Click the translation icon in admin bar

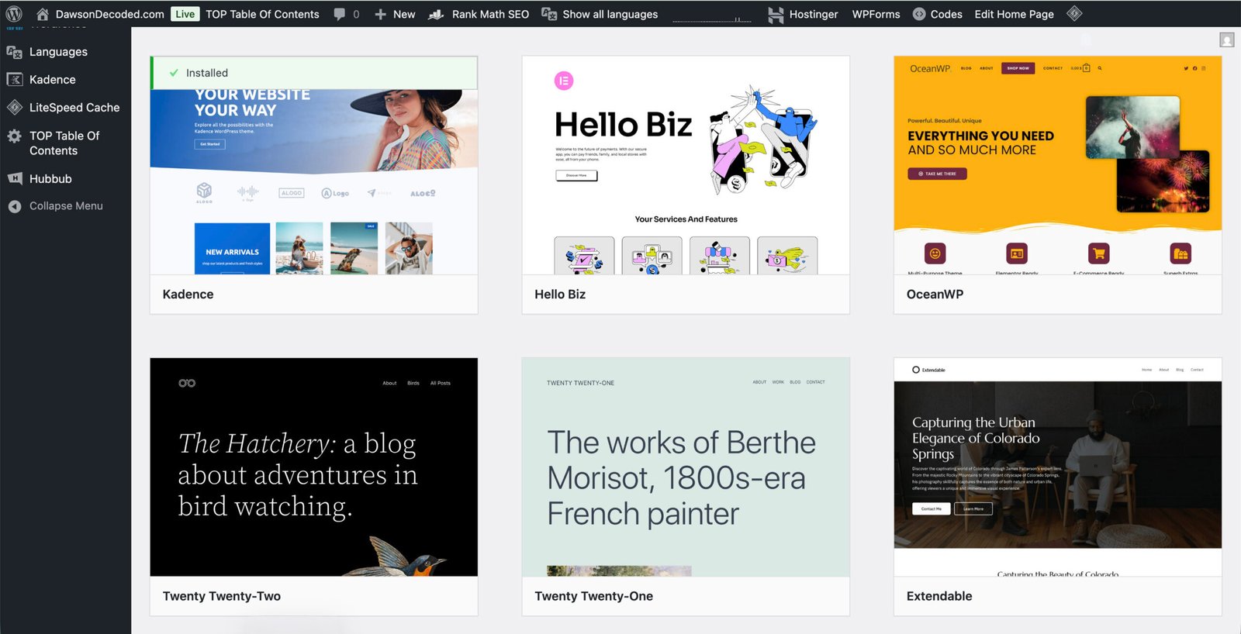pos(549,14)
